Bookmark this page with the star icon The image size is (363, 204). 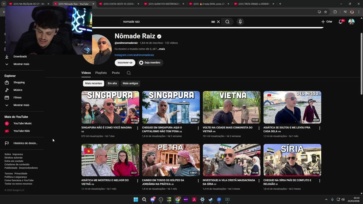(x=326, y=12)
